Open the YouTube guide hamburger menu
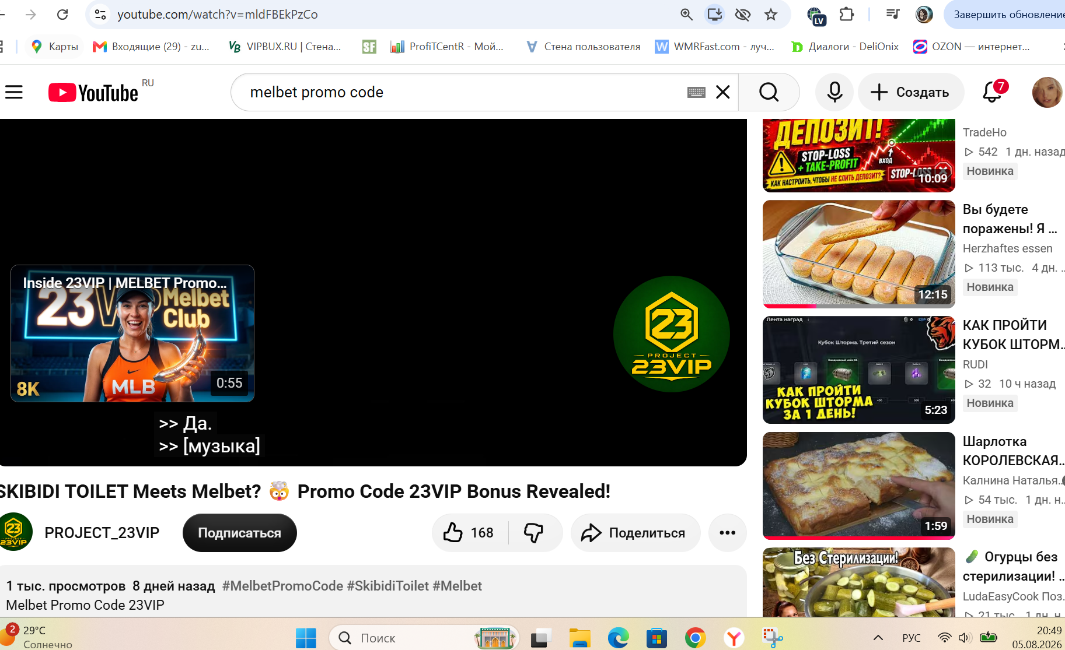1065x650 pixels. [14, 92]
